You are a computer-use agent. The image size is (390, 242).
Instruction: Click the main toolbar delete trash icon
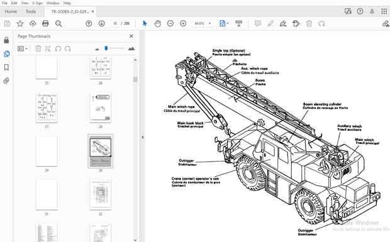pyautogui.click(x=309, y=24)
